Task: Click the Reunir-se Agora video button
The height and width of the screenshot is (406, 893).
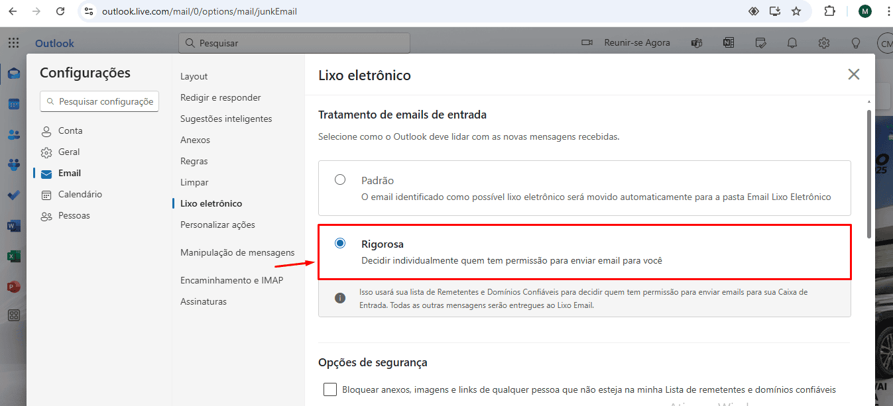Action: (x=625, y=43)
